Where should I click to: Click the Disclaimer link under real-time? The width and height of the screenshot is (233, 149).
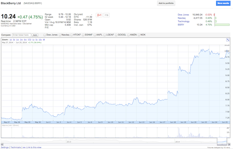(x=27, y=23)
